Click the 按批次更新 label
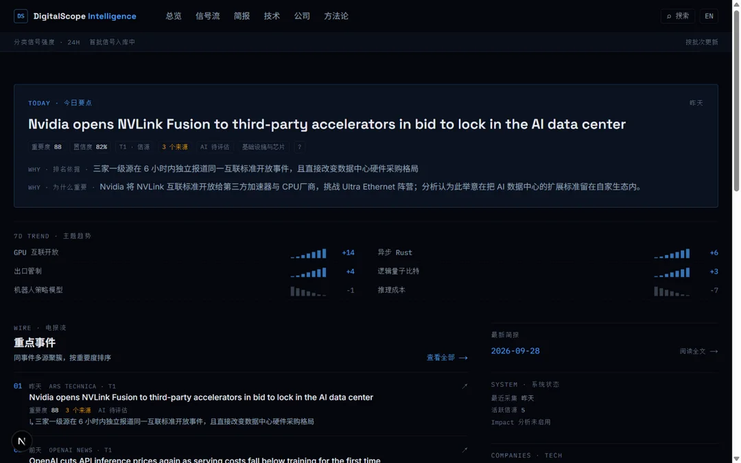The image size is (741, 463). coord(702,42)
